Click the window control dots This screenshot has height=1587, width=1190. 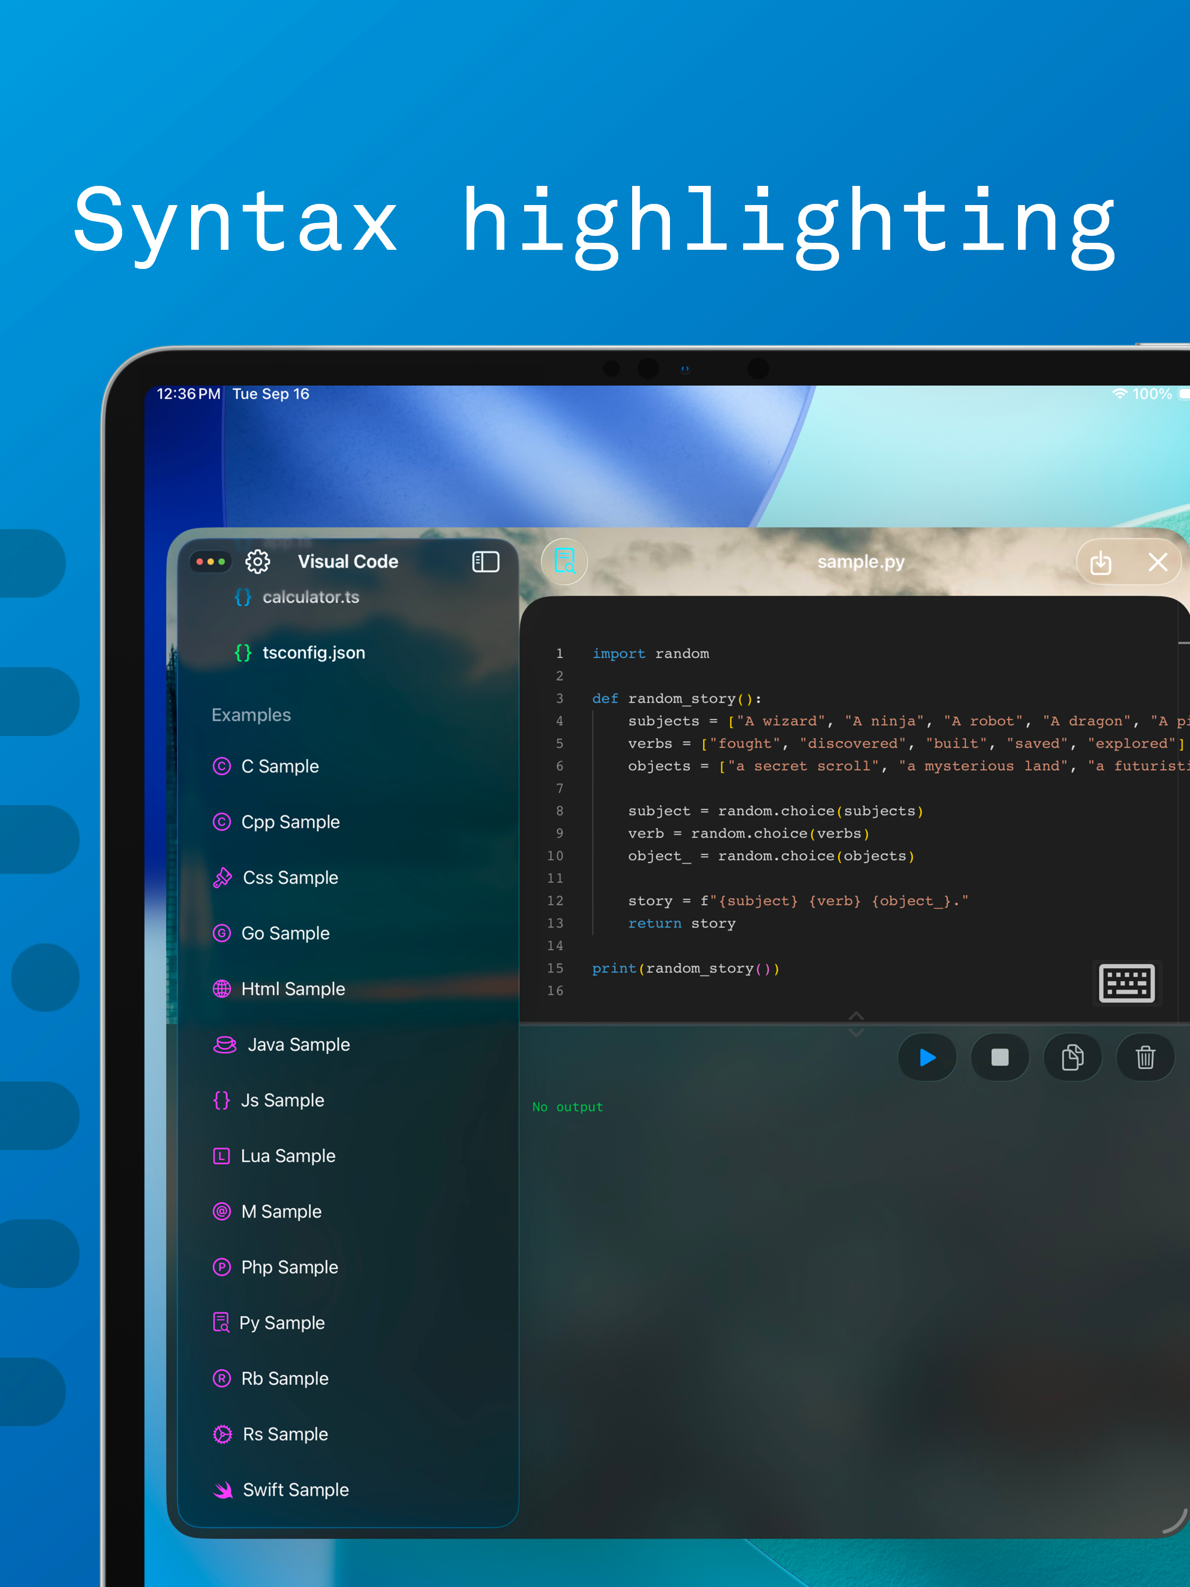pyautogui.click(x=210, y=562)
